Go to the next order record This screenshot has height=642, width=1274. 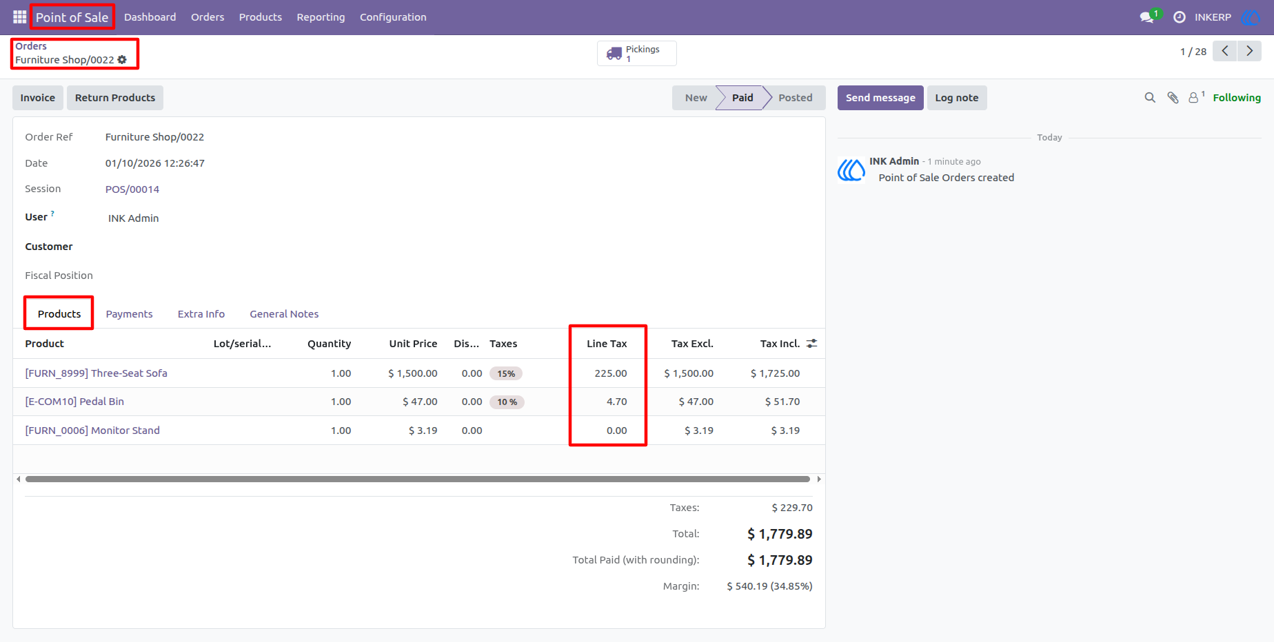(x=1249, y=51)
